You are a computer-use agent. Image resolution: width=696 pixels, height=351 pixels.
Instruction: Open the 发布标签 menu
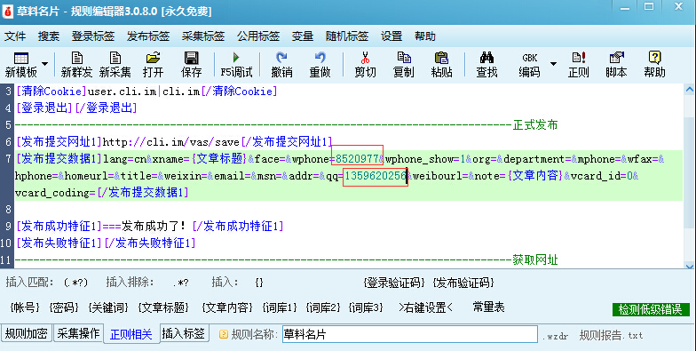click(147, 36)
